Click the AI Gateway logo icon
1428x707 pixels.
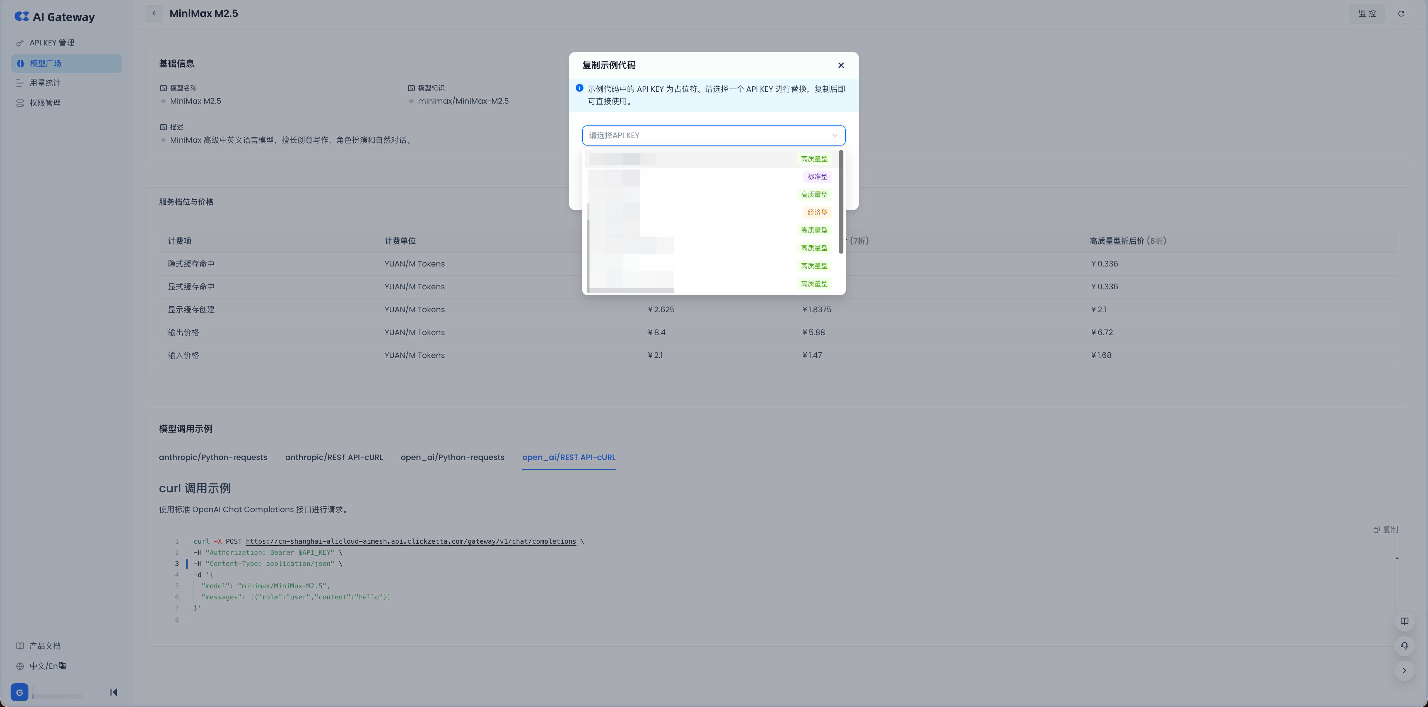(22, 17)
